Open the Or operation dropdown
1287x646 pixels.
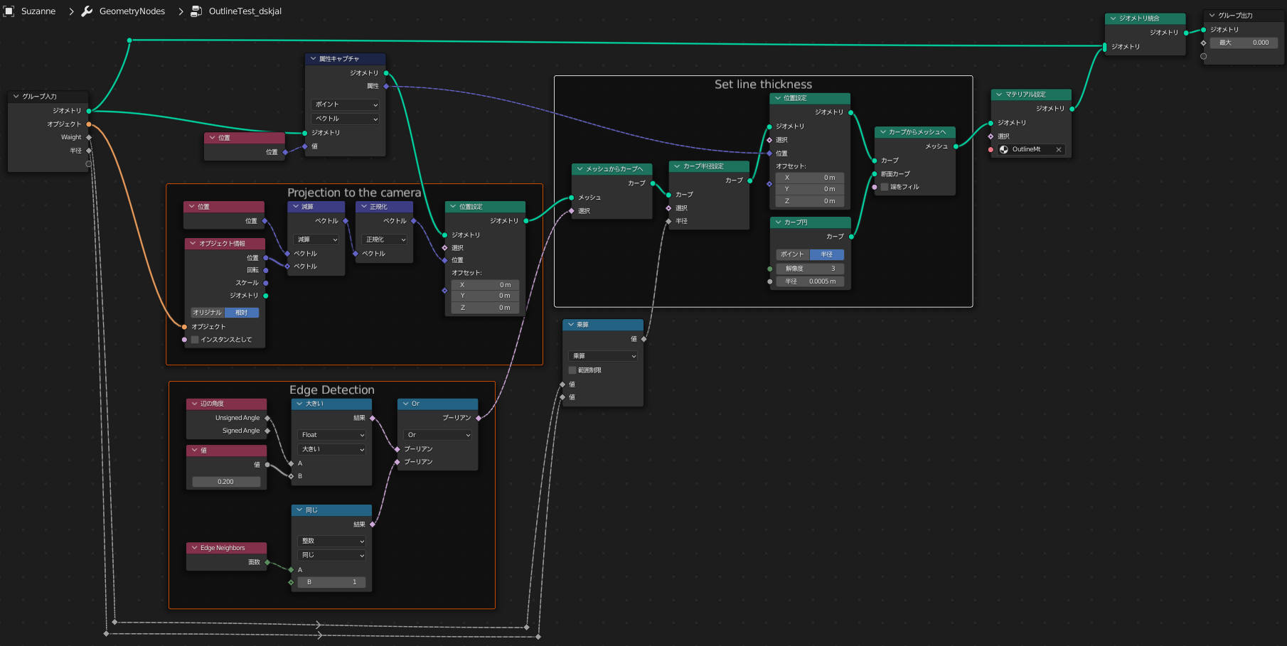[x=438, y=435]
